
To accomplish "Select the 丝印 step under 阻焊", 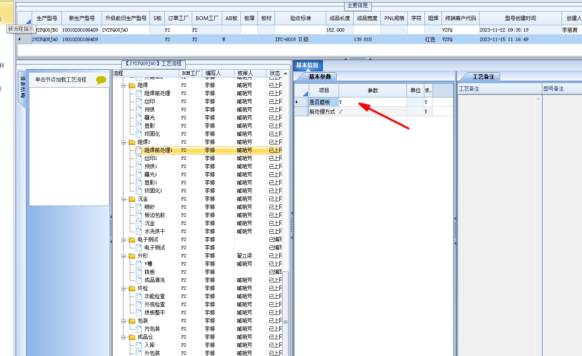I will [x=149, y=102].
